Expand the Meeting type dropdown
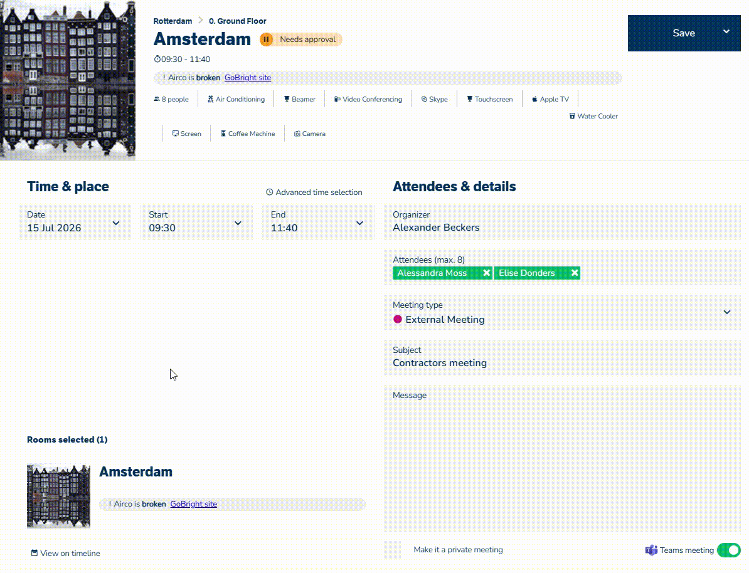The width and height of the screenshot is (749, 573). [x=562, y=313]
